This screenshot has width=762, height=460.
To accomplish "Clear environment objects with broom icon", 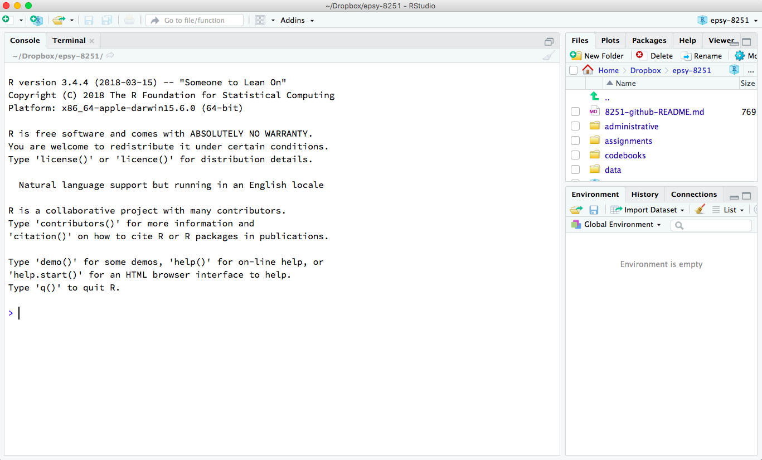I will coord(700,210).
